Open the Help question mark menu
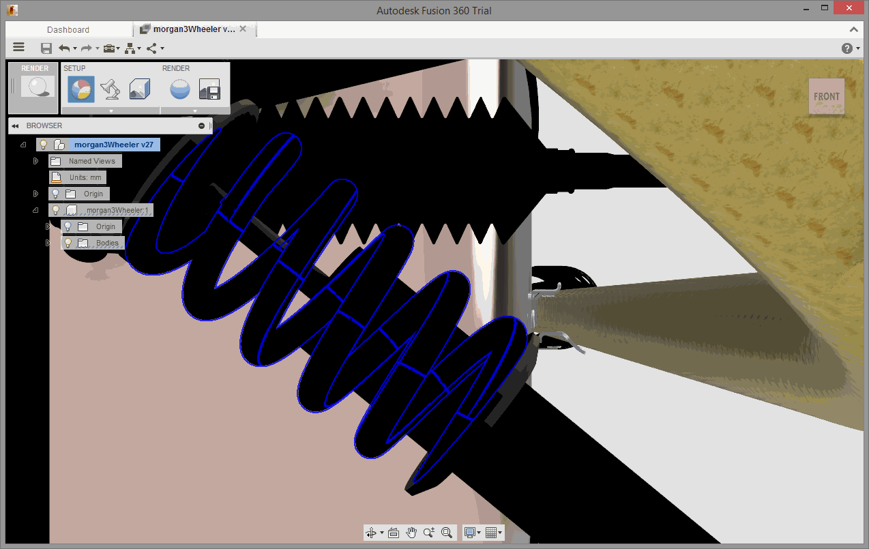This screenshot has height=549, width=869. (846, 48)
